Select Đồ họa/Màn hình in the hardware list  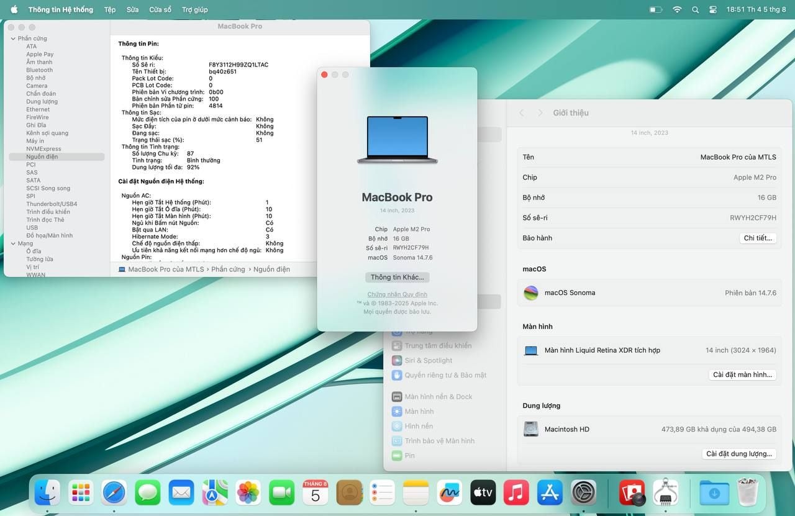pos(49,235)
